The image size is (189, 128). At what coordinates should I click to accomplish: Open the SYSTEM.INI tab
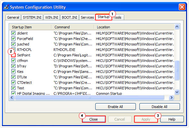(32, 17)
